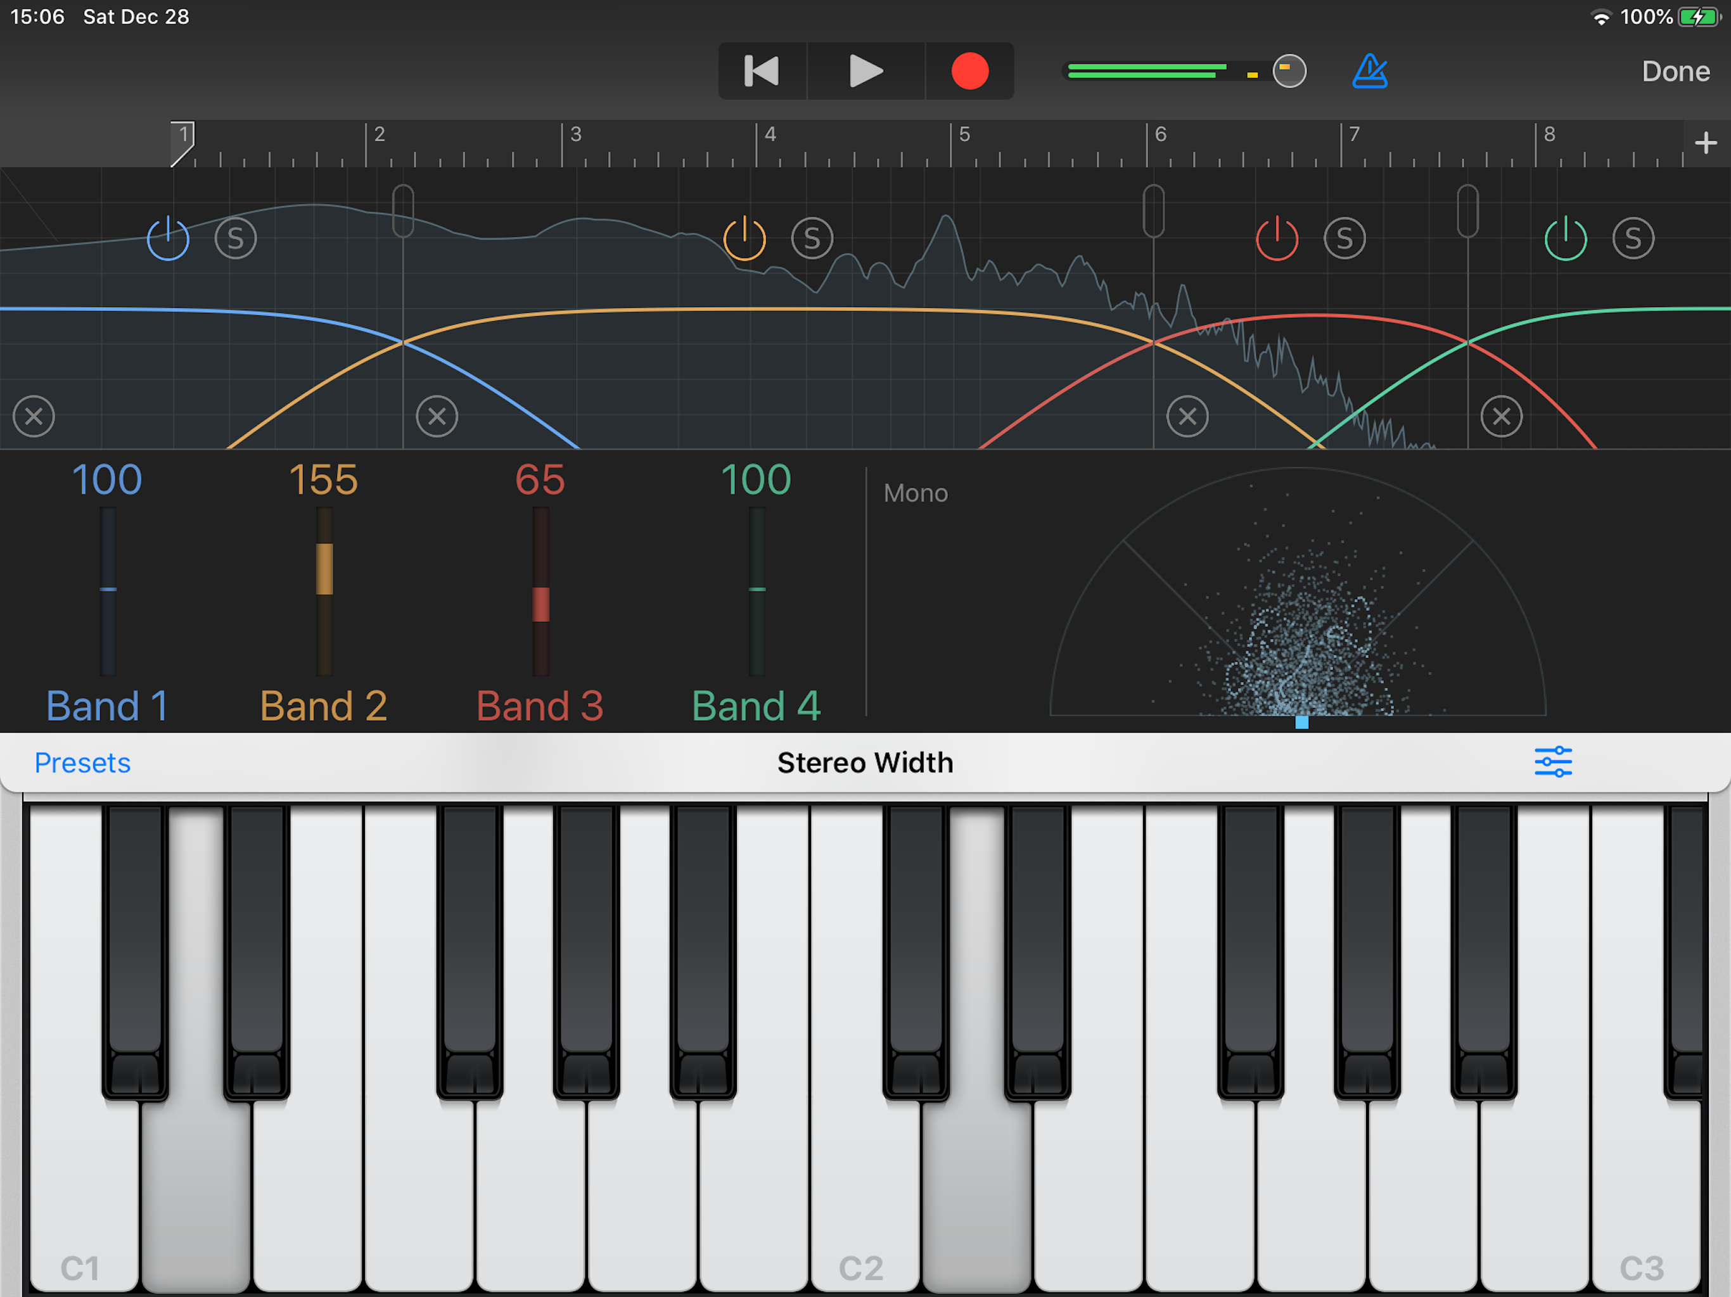
Task: Open the Presets menu
Action: [82, 762]
